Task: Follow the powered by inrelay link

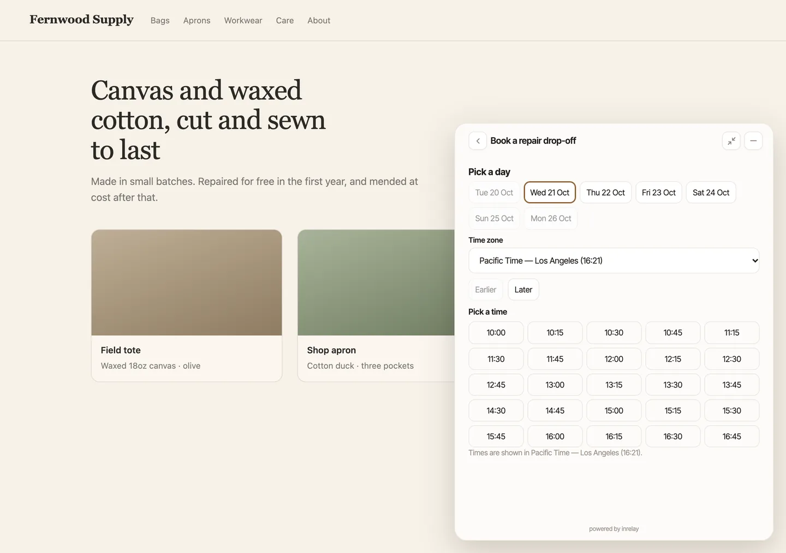Action: tap(614, 529)
